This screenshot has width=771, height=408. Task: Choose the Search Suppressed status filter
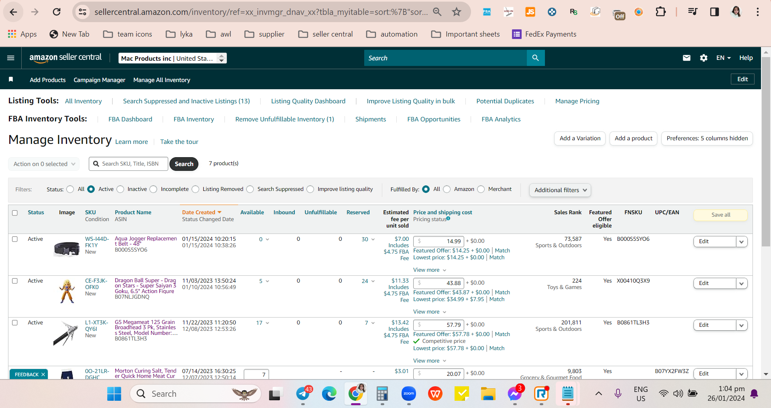(x=250, y=189)
